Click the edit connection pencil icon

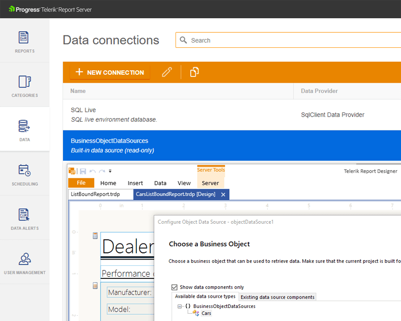(x=167, y=72)
